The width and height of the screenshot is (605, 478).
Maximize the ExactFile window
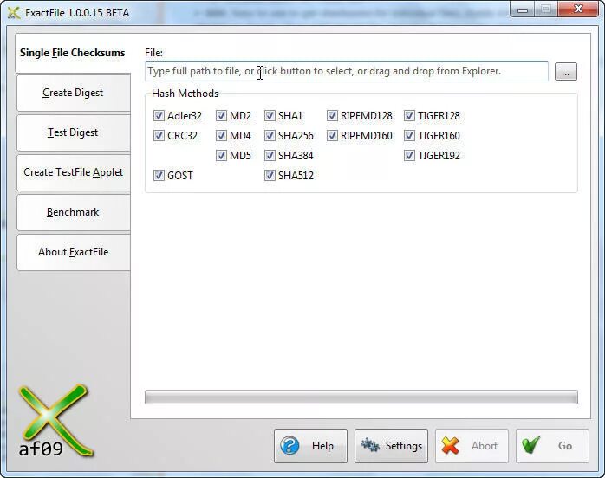click(x=545, y=10)
